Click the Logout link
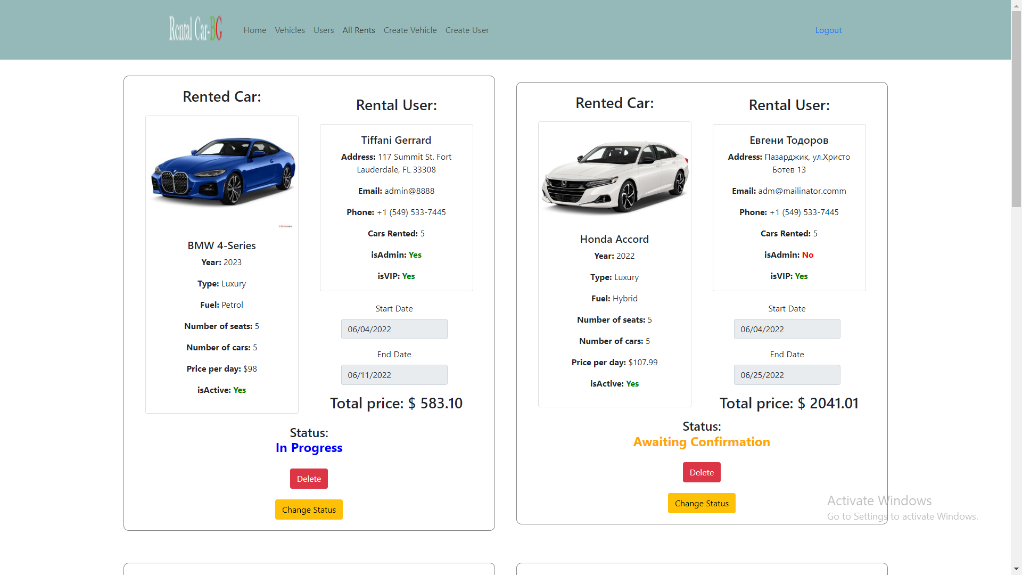The height and width of the screenshot is (575, 1022). [828, 30]
